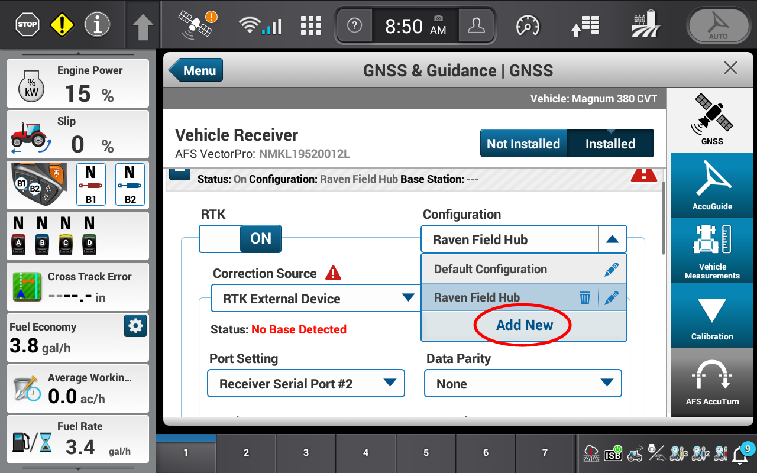Open the yellow warning diamond alerts
This screenshot has width=757, height=473.
pyautogui.click(x=62, y=25)
